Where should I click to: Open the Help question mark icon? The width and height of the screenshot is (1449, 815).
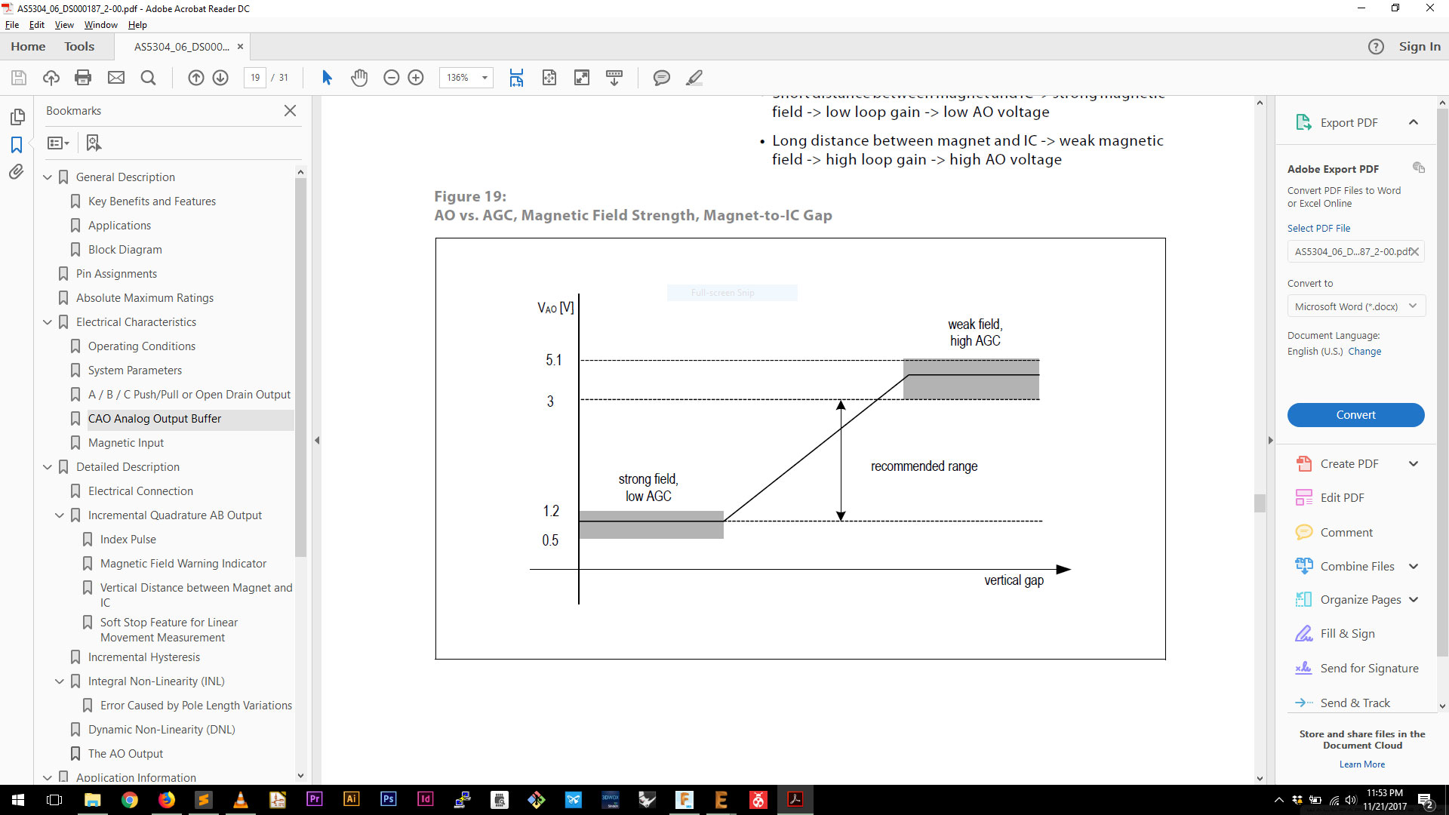1376,47
